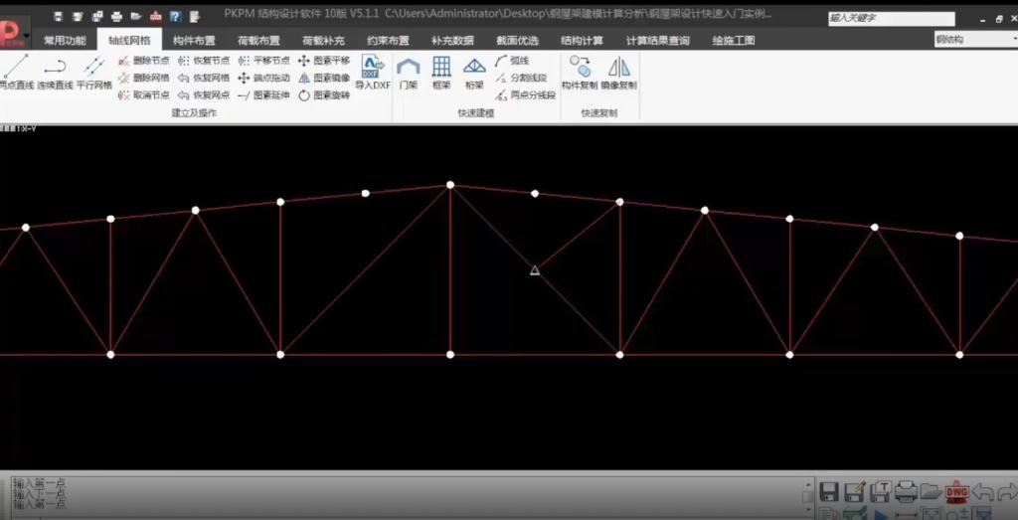Choose the 平行网格 parallel grid tool

(94, 73)
